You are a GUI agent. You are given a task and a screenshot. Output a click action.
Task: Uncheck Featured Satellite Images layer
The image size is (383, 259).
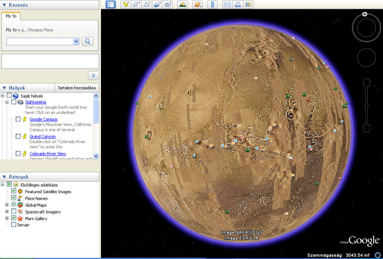[x=14, y=191]
